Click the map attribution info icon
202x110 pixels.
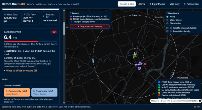(x=200, y=101)
